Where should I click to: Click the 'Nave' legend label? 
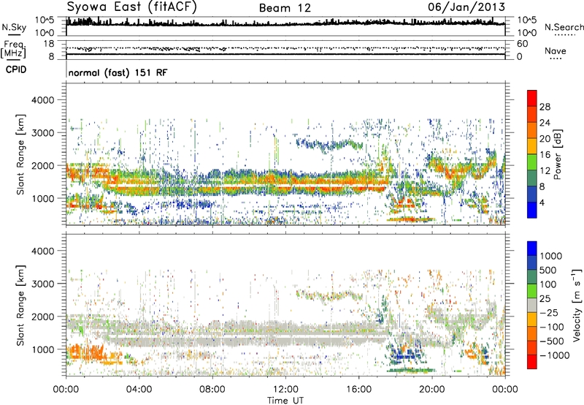[556, 51]
